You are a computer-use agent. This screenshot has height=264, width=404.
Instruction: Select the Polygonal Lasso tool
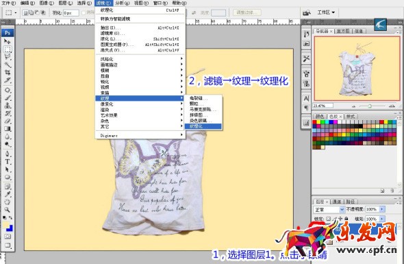(x=8, y=57)
